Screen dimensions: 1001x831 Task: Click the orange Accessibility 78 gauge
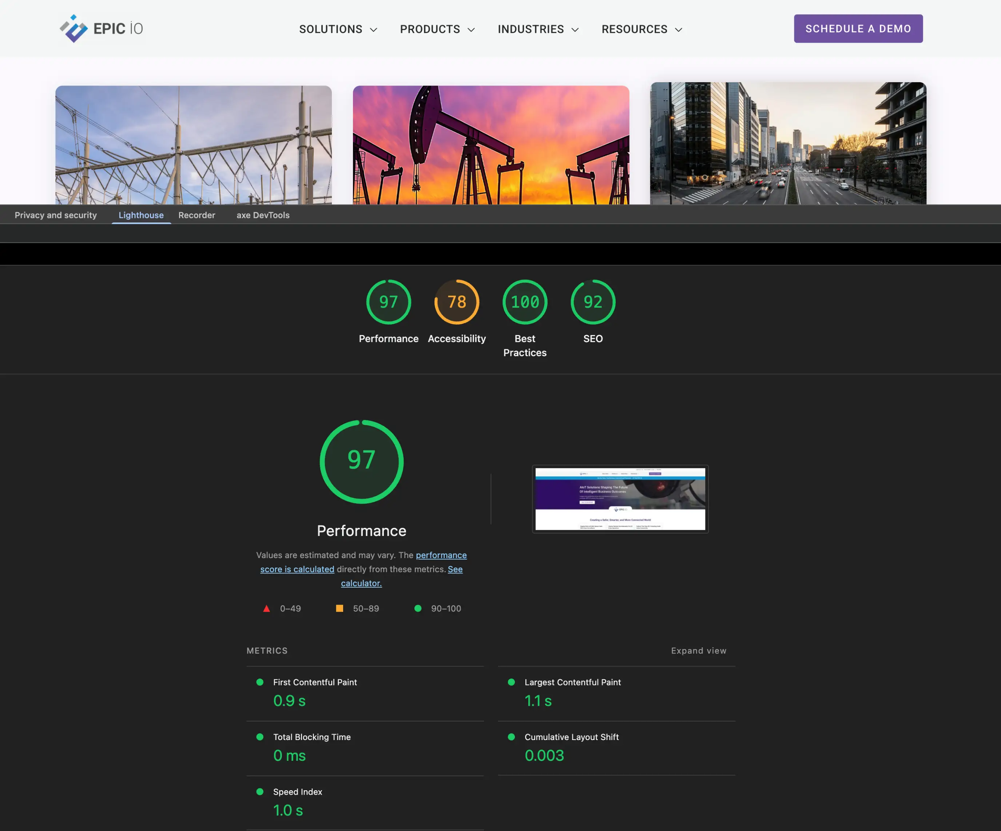(456, 302)
